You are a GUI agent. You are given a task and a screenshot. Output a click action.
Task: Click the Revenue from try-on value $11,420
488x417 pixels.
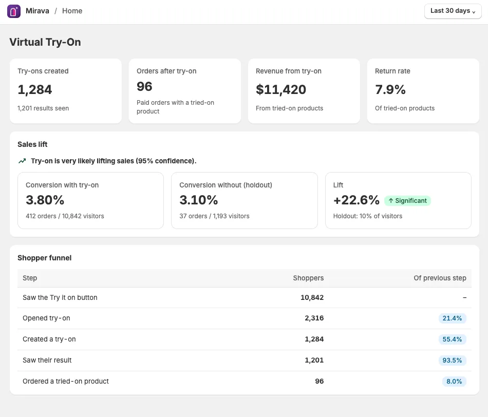(x=280, y=90)
